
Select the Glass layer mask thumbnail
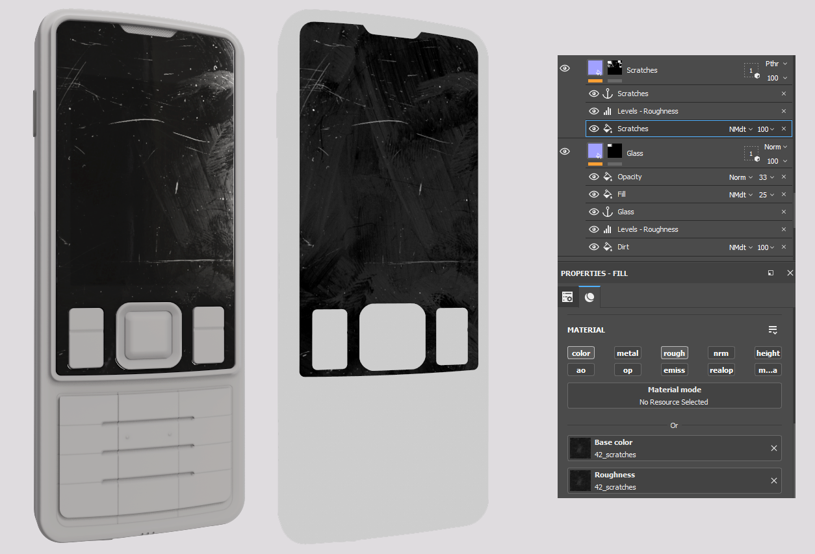coord(615,151)
